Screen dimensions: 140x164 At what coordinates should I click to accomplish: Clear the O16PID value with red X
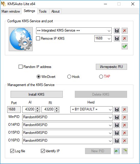(125, 141)
